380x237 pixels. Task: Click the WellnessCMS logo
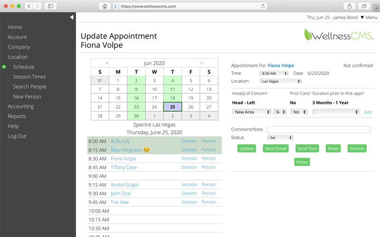[x=339, y=35]
